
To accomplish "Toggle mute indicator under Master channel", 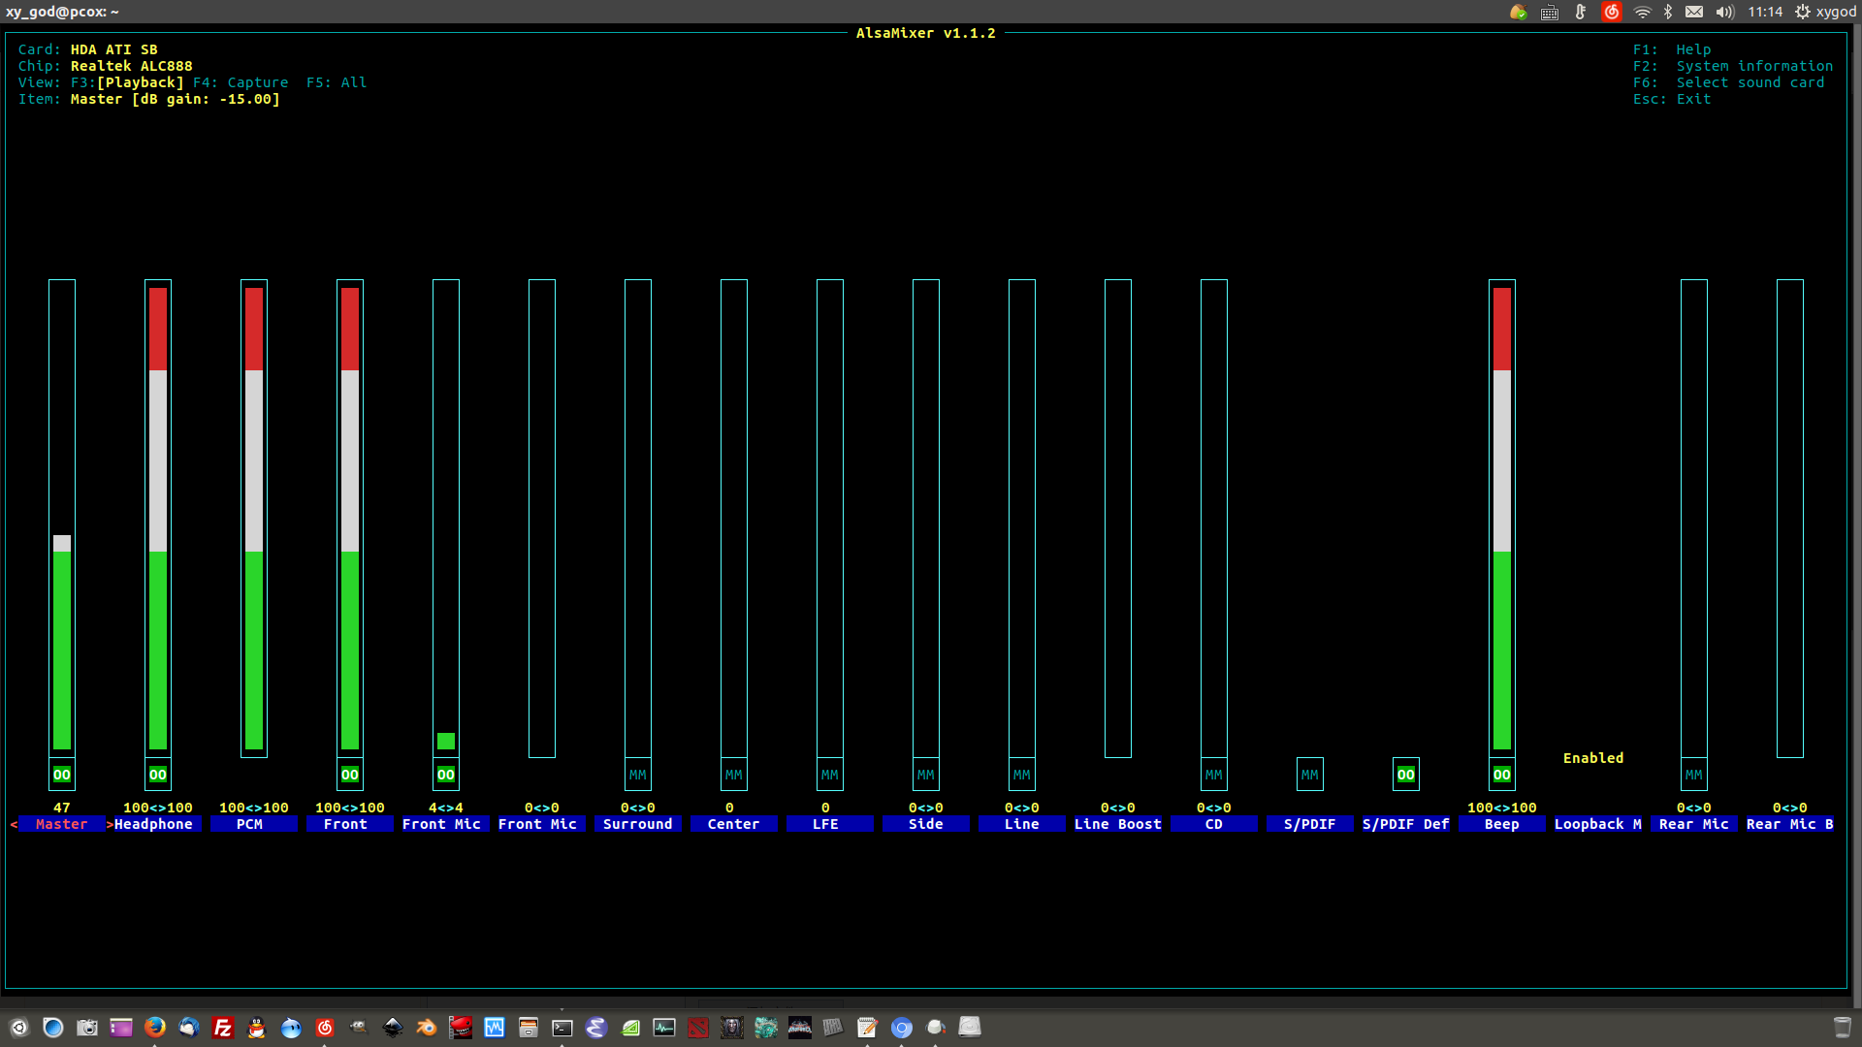I will coord(62,775).
